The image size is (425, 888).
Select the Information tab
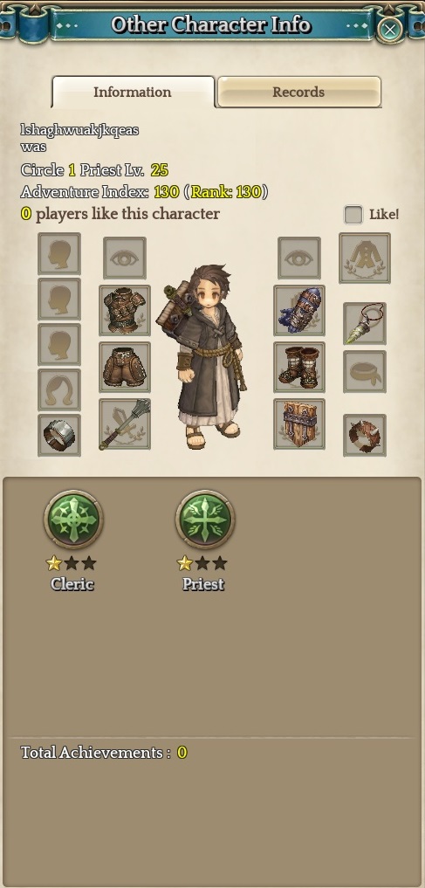133,92
